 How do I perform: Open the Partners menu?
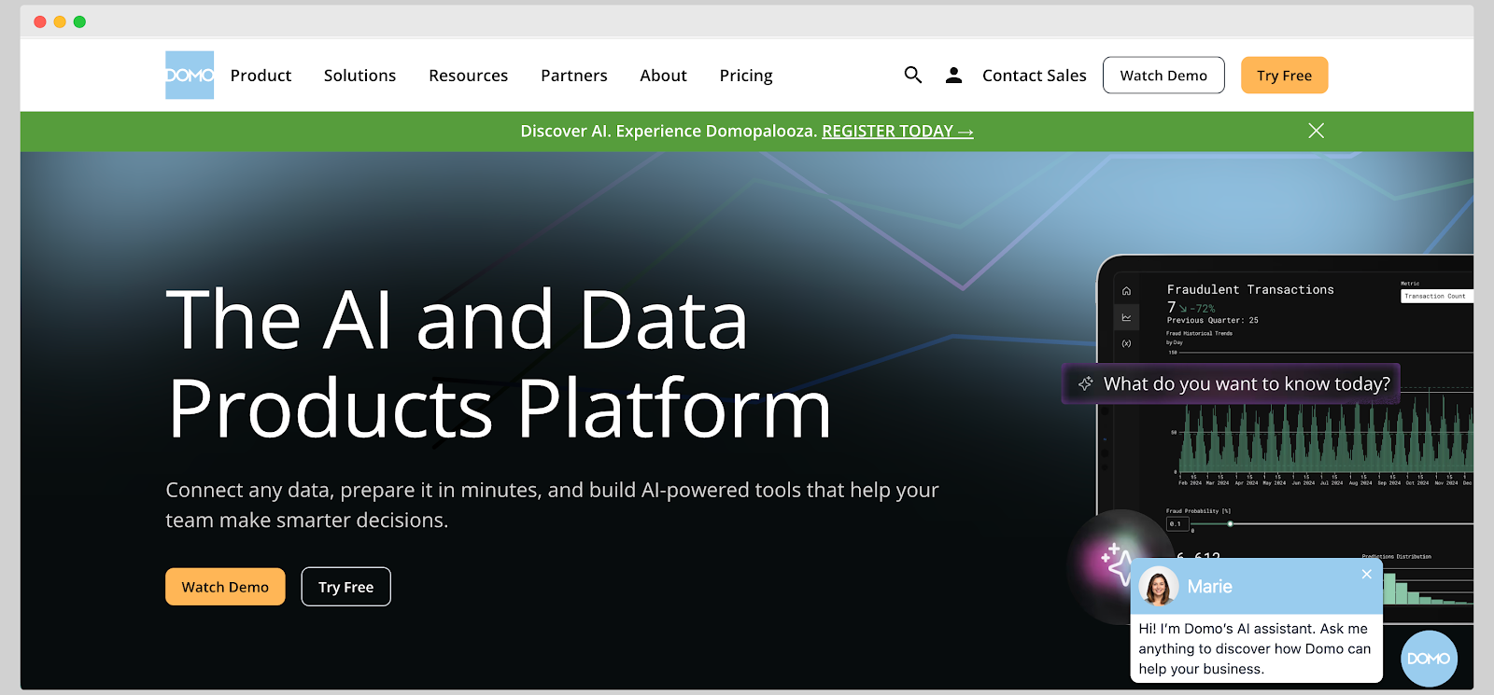(x=574, y=76)
